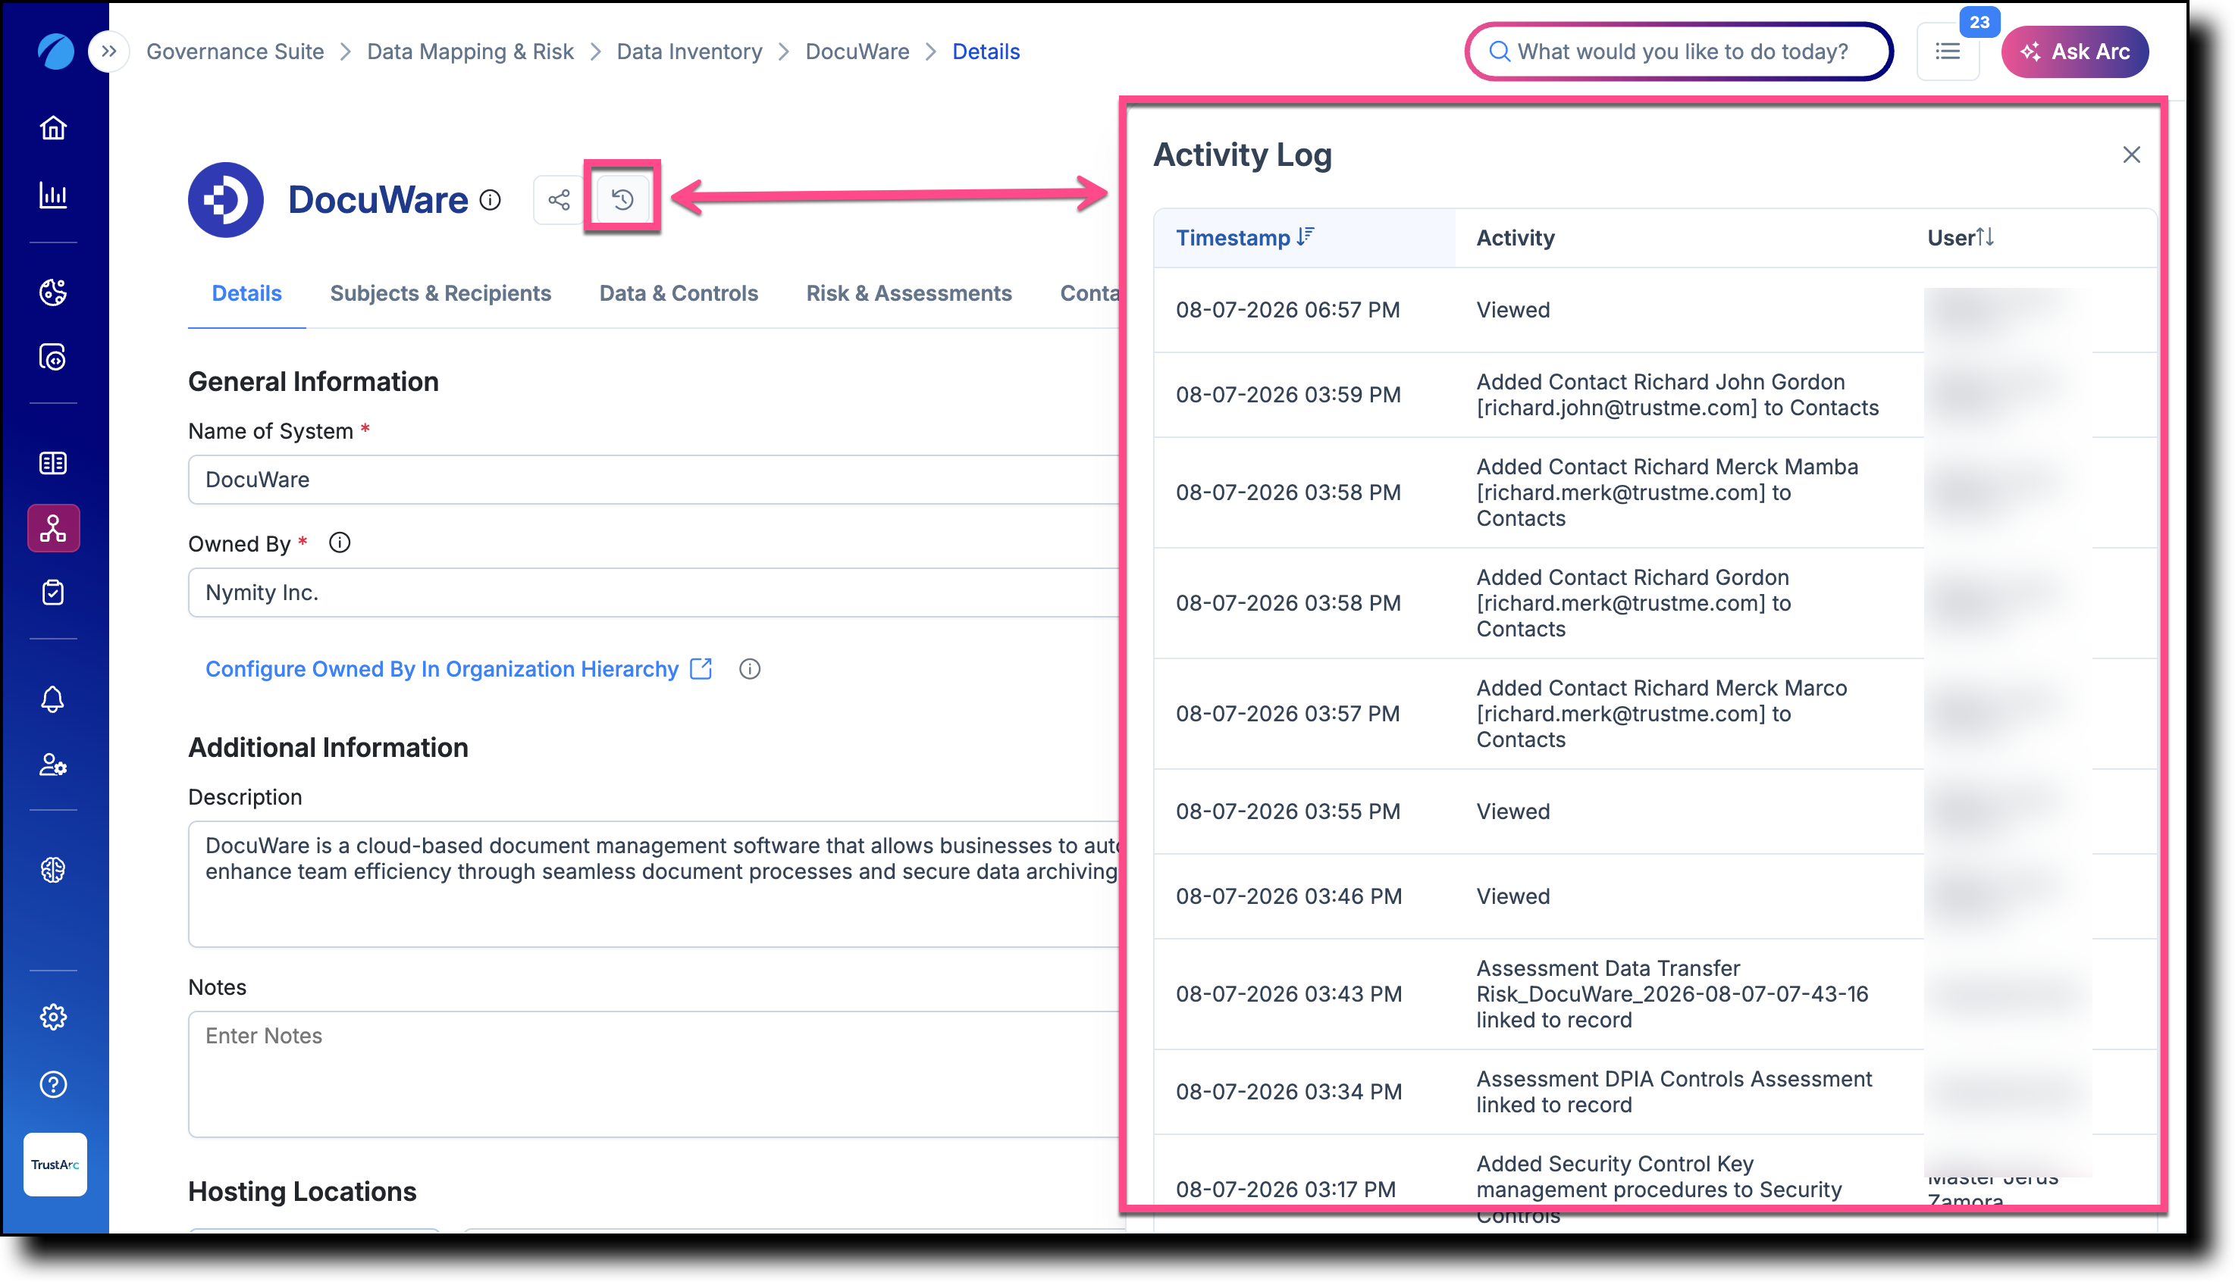This screenshot has height=1282, width=2235.
Task: Click the Details breadcrumb
Action: click(x=985, y=51)
